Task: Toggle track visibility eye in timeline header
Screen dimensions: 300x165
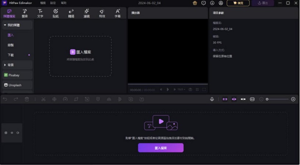Action: click(12, 132)
